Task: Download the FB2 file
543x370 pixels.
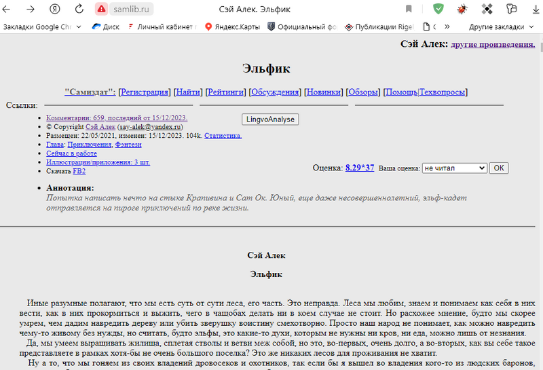Action: (x=79, y=171)
